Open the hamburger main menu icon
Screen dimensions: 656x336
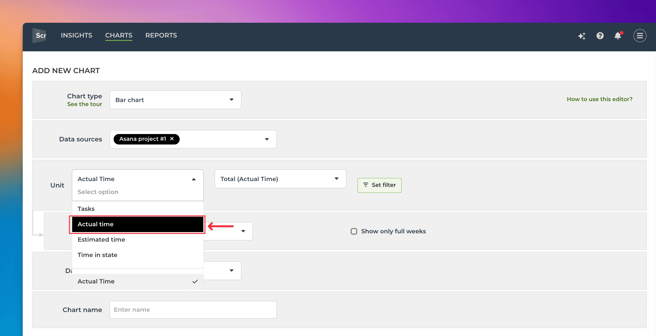point(640,36)
